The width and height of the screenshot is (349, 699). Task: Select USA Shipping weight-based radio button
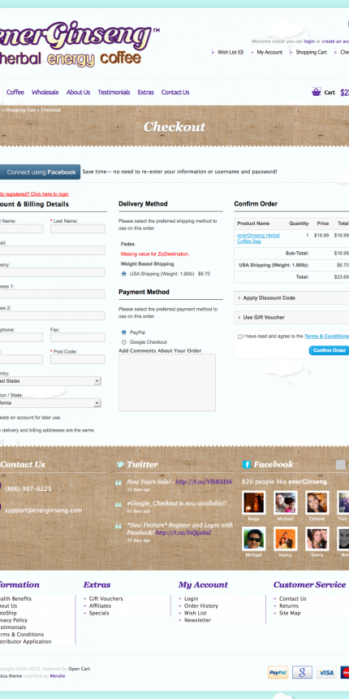[x=123, y=274]
